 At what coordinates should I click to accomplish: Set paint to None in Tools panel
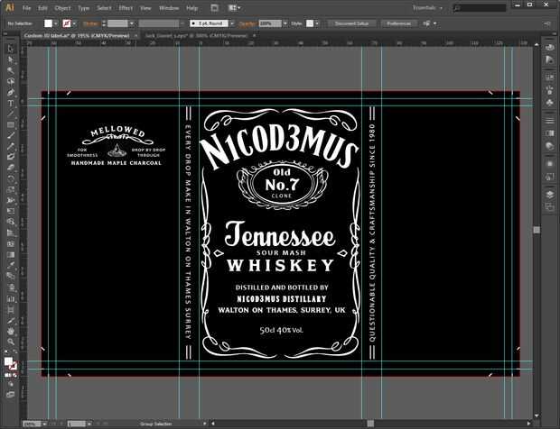click(15, 375)
